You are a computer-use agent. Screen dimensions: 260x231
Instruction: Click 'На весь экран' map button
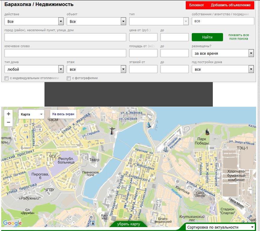click(x=63, y=114)
